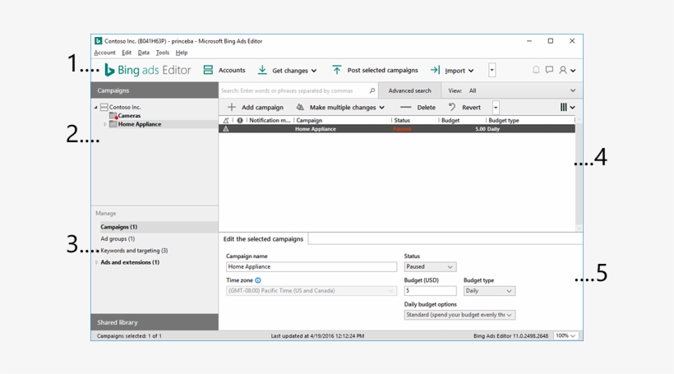
Task: Open the View All dropdown
Action: coord(511,90)
